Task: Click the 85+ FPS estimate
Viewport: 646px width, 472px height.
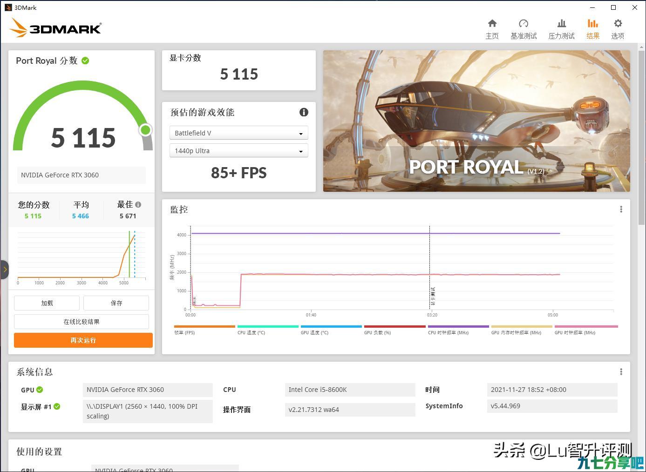Action: pos(238,173)
